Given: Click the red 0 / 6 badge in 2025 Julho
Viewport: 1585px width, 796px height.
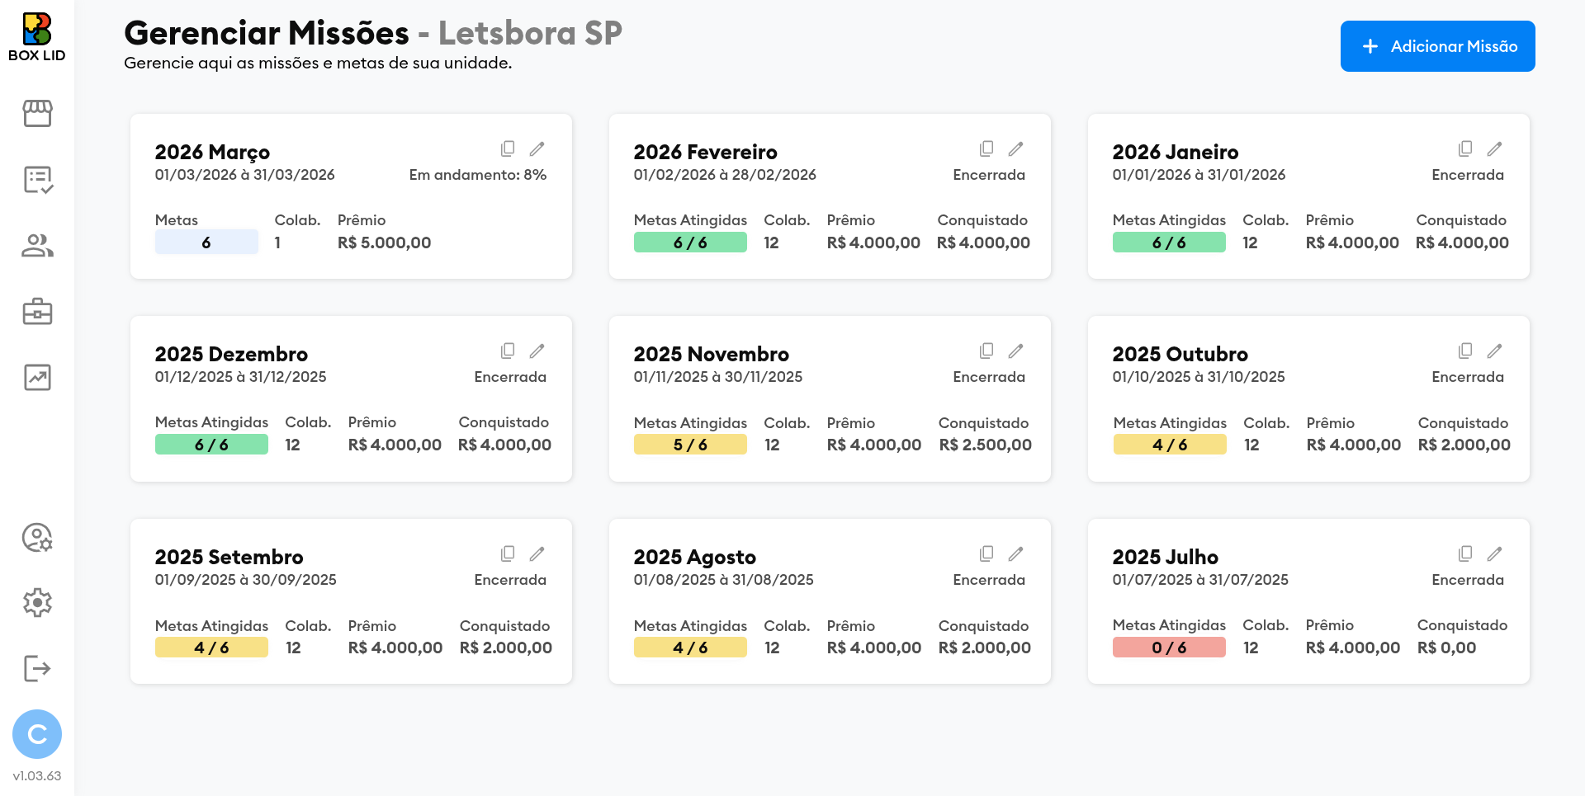Looking at the screenshot, I should (1169, 648).
